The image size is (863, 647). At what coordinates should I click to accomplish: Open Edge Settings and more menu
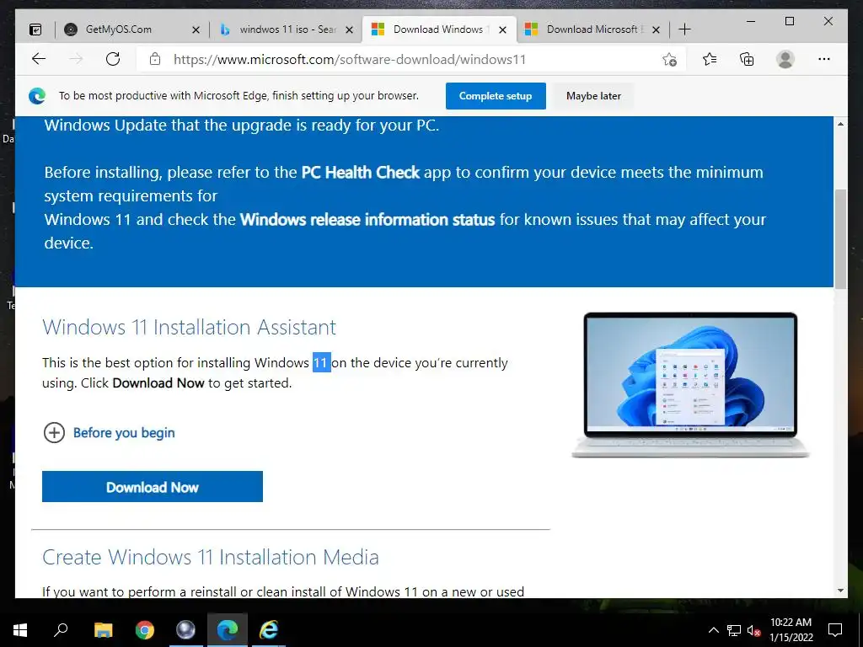(x=824, y=59)
